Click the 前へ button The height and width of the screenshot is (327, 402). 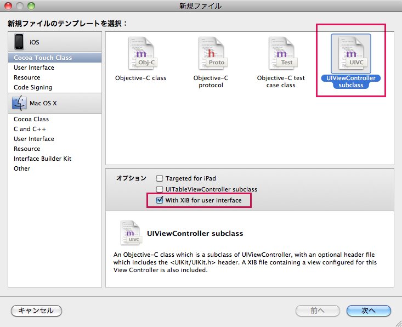click(x=318, y=311)
